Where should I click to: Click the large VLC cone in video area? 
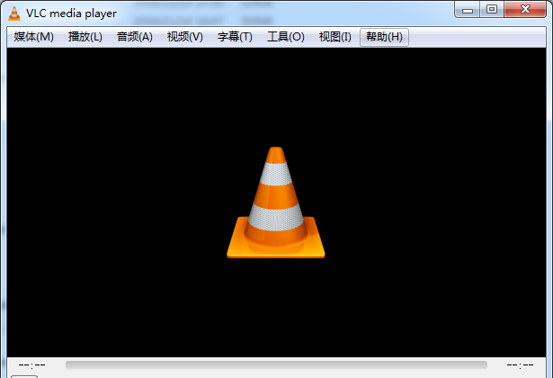point(276,202)
